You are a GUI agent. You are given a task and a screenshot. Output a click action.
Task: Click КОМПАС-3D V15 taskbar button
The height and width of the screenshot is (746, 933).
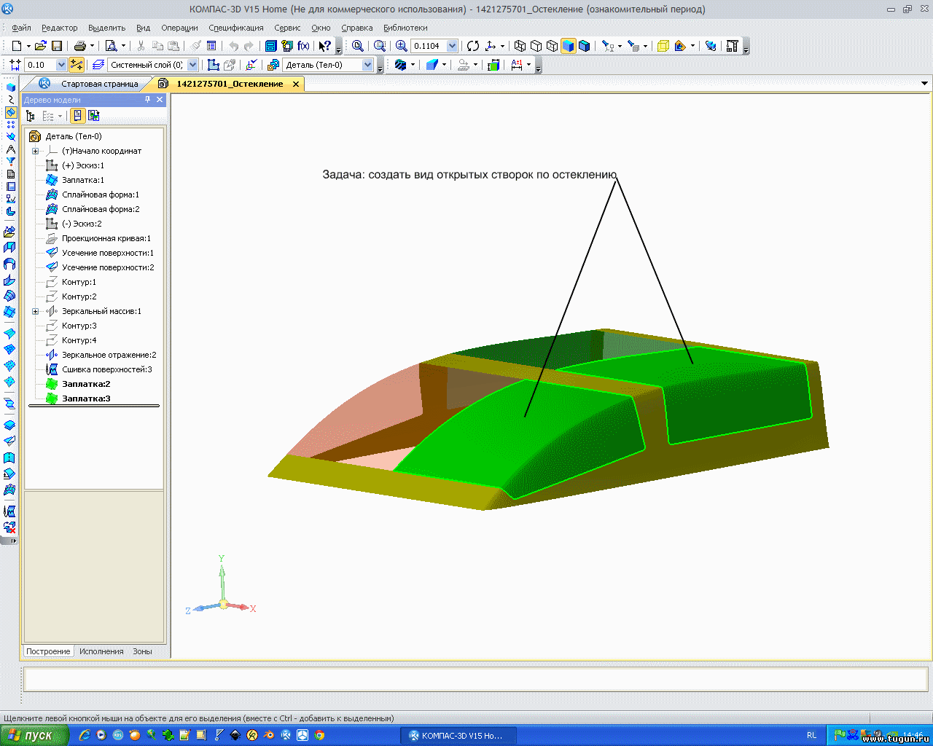point(458,735)
